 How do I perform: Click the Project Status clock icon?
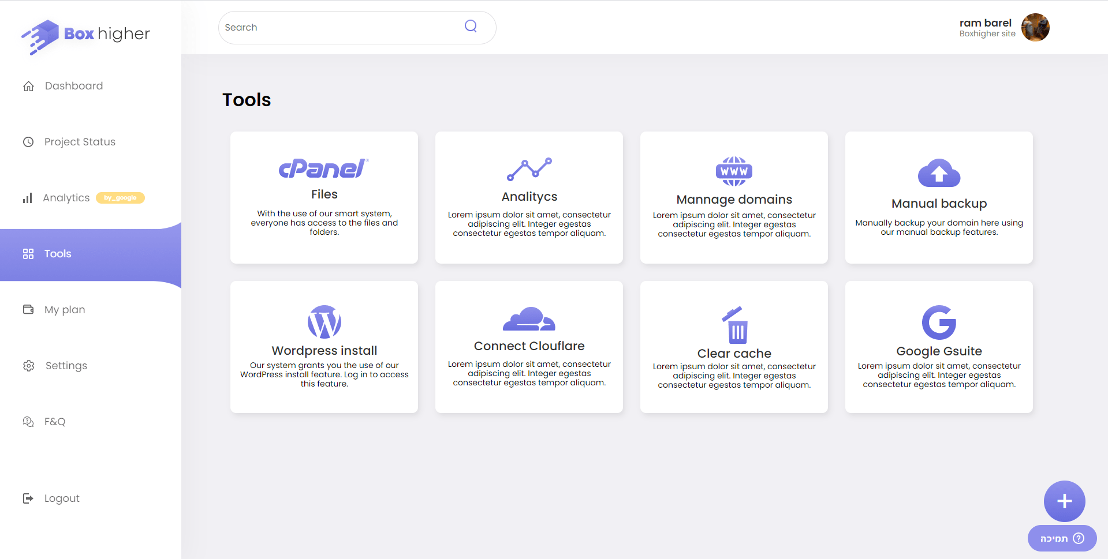(x=28, y=142)
